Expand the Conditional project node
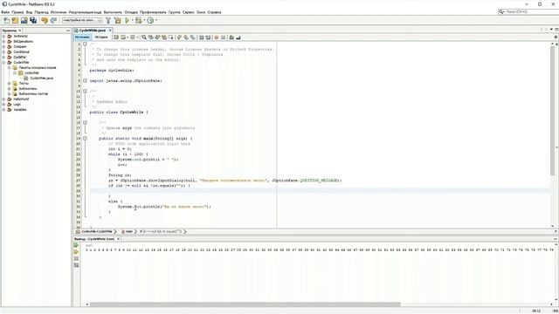The height and width of the screenshot is (314, 559). point(3,51)
